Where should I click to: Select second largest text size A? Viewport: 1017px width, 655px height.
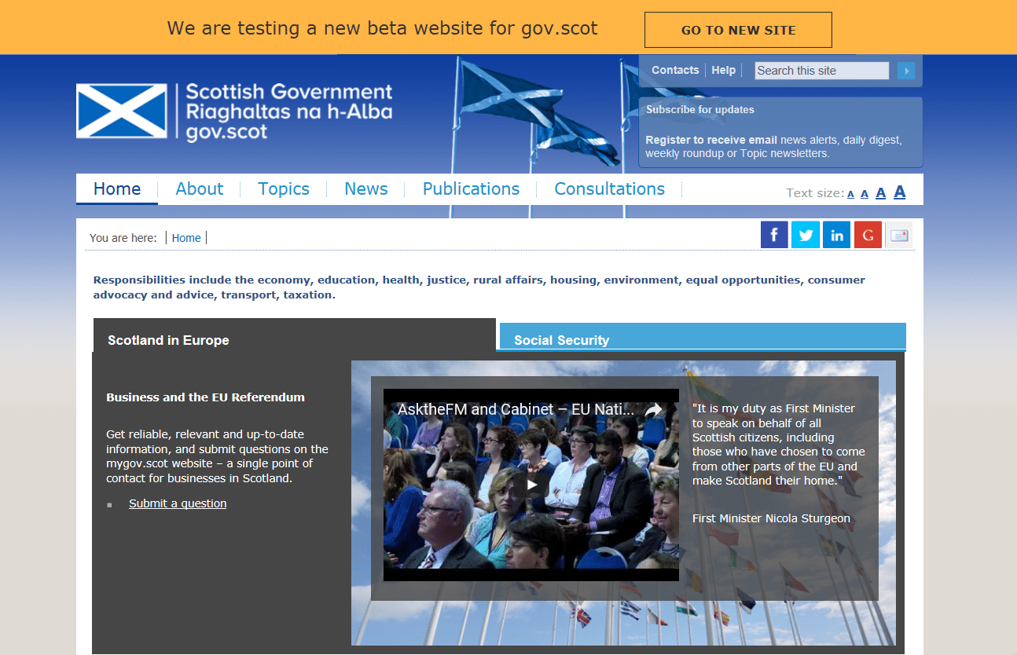pyautogui.click(x=881, y=192)
